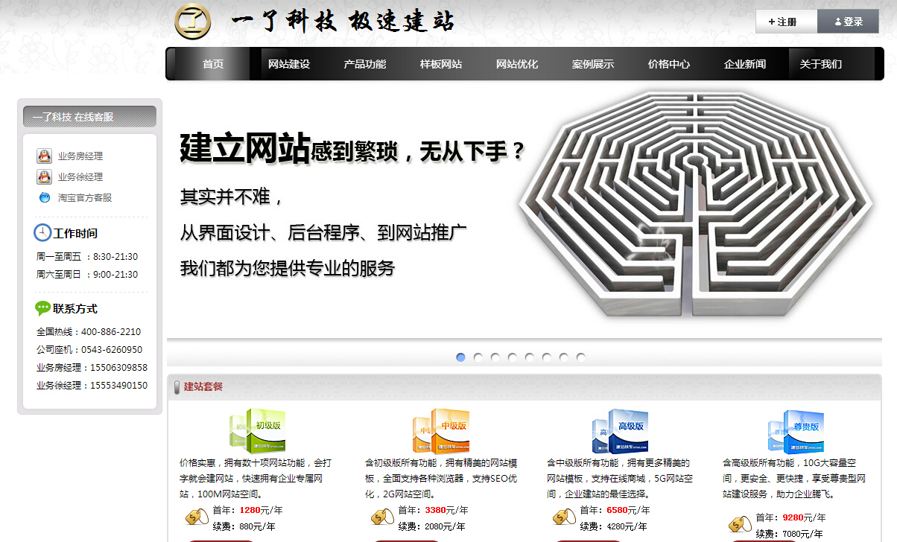Click the light blue 尊贵版 box icon
The height and width of the screenshot is (542, 897).
click(796, 431)
